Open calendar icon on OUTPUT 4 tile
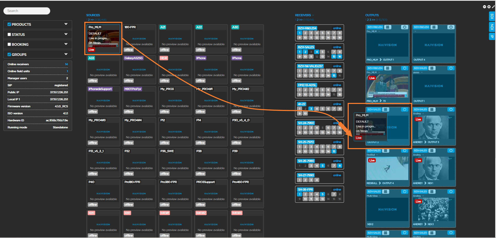Image resolution: width=496 pixels, height=238 pixels. (x=434, y=27)
